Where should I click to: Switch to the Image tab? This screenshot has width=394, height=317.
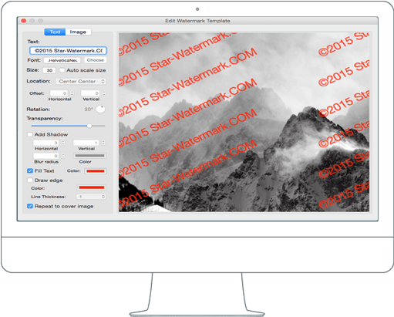click(78, 32)
